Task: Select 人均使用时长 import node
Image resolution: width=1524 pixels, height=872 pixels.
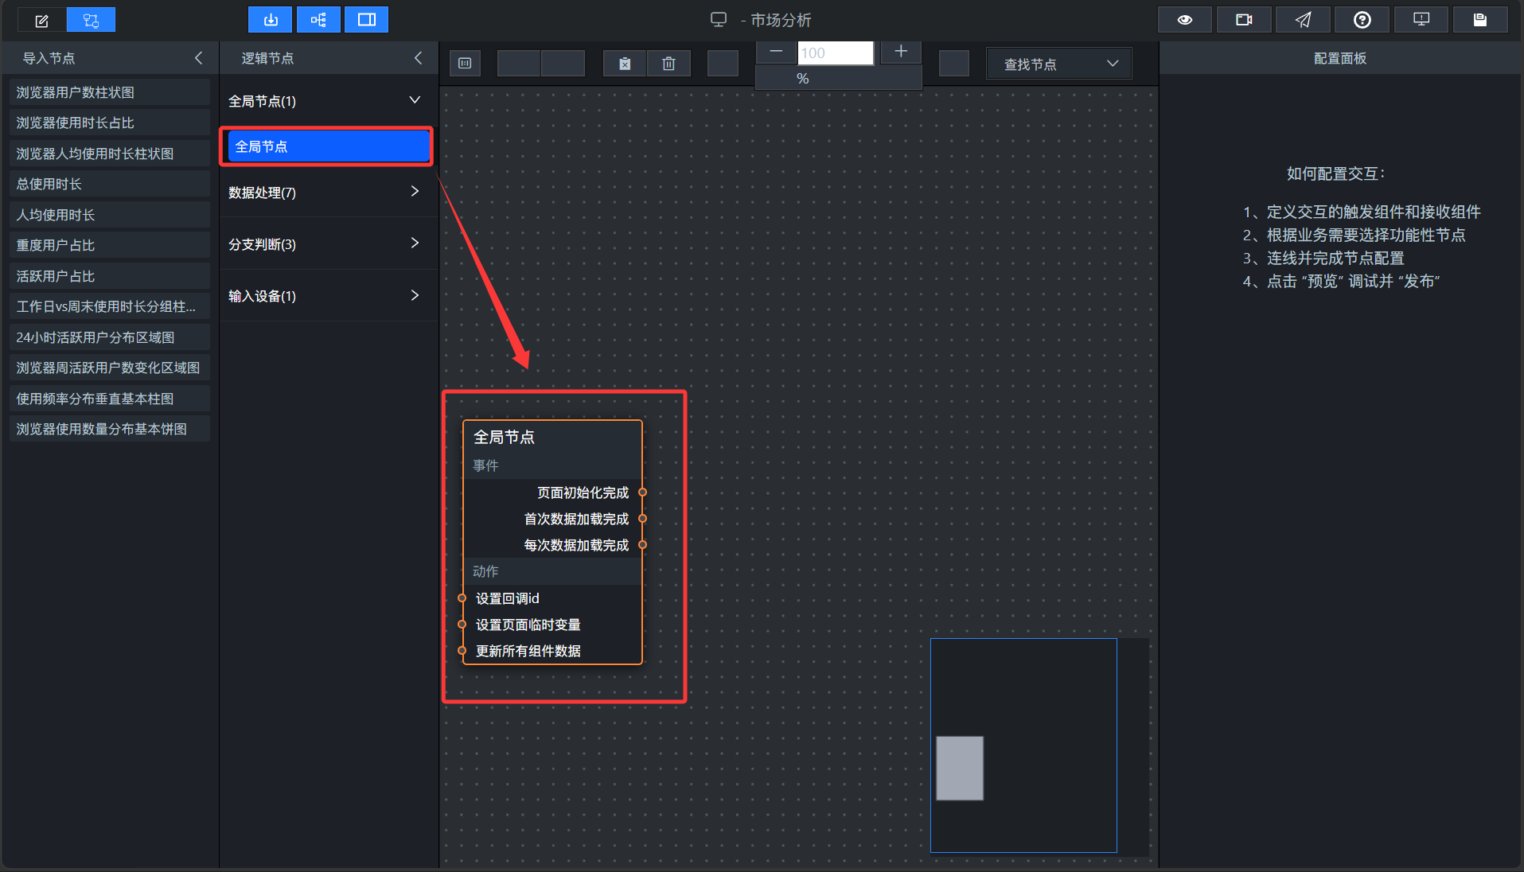Action: pyautogui.click(x=110, y=215)
